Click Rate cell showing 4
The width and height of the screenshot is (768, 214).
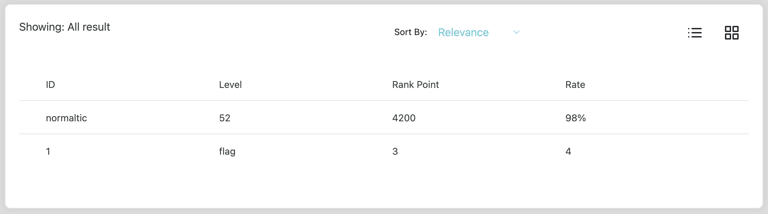coord(568,151)
